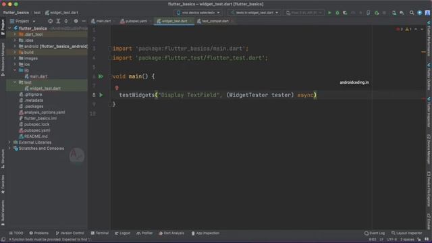Toggle Device File Explorer side tab

click(429, 189)
